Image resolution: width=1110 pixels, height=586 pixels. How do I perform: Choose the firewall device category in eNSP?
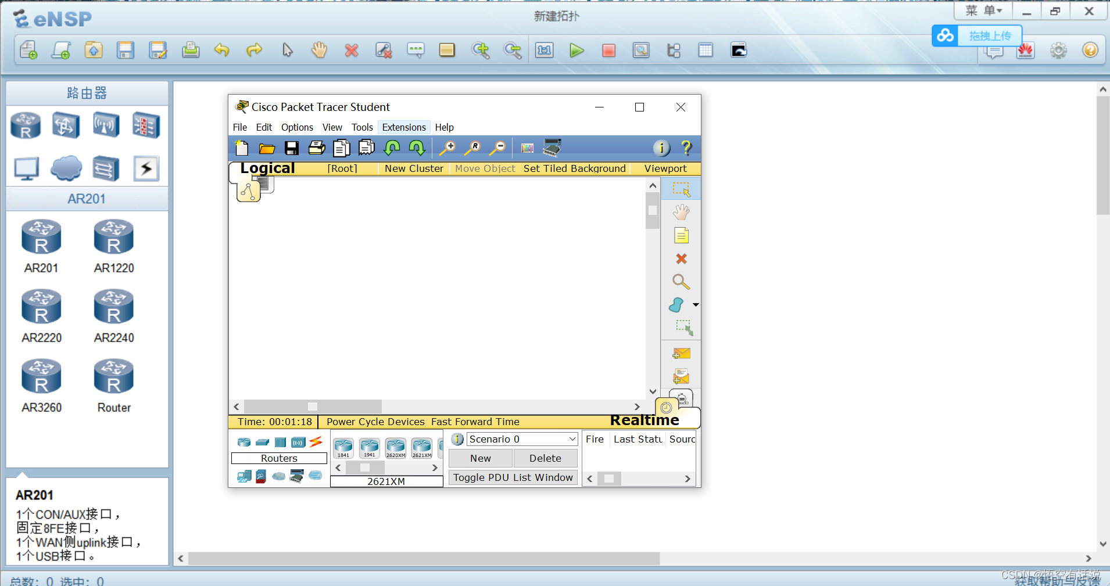click(x=146, y=125)
